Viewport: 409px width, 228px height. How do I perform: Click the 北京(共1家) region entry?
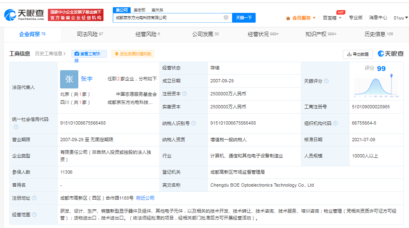pyautogui.click(x=75, y=94)
